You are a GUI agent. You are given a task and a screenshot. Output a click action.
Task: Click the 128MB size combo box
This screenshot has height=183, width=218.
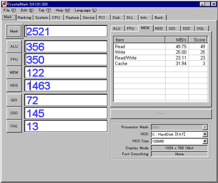[x=179, y=141]
